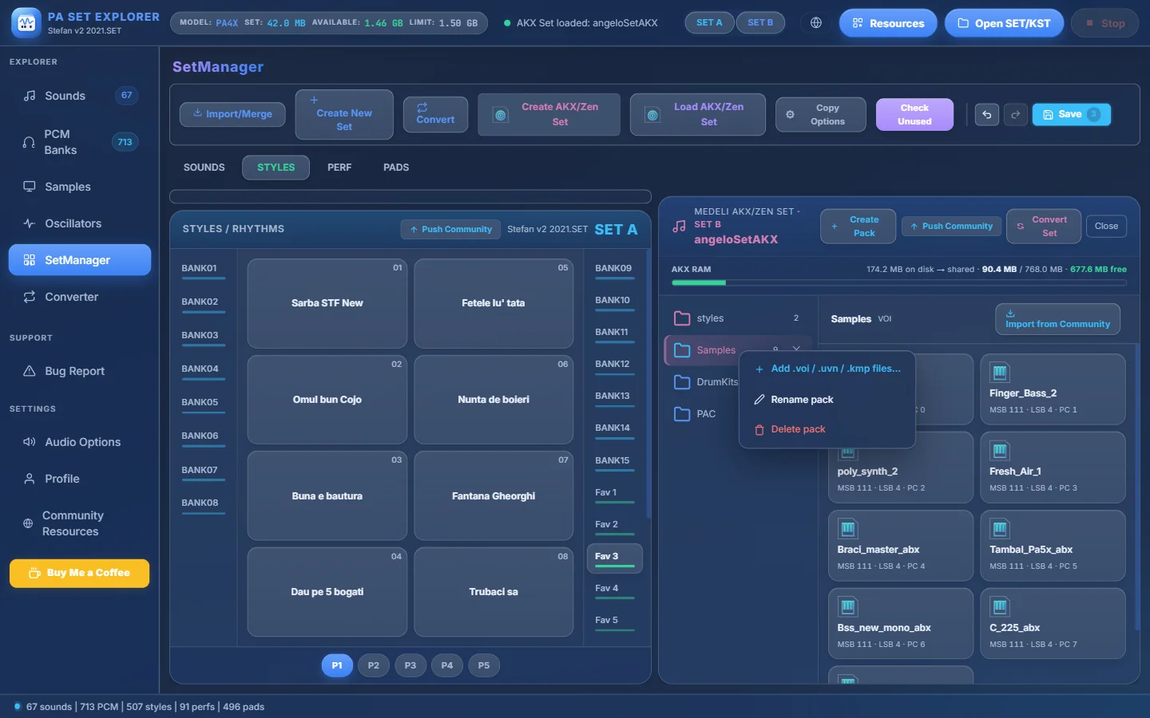This screenshot has height=718, width=1150.
Task: Select the Sarba STF New style pad
Action: point(327,304)
